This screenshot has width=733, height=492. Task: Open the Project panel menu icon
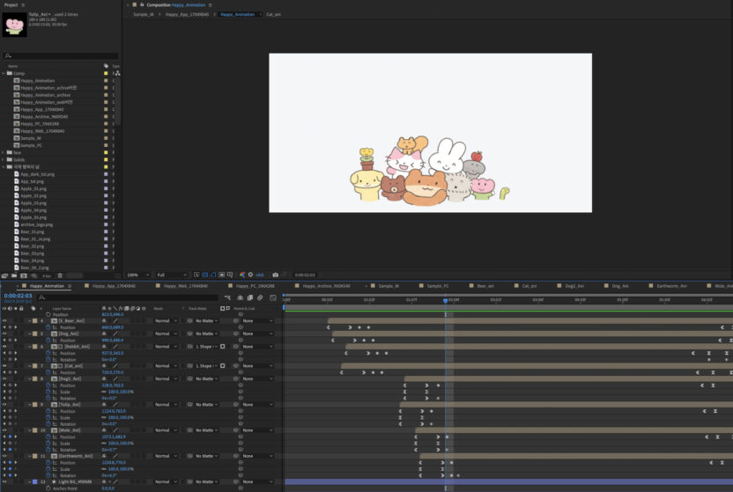[23, 4]
